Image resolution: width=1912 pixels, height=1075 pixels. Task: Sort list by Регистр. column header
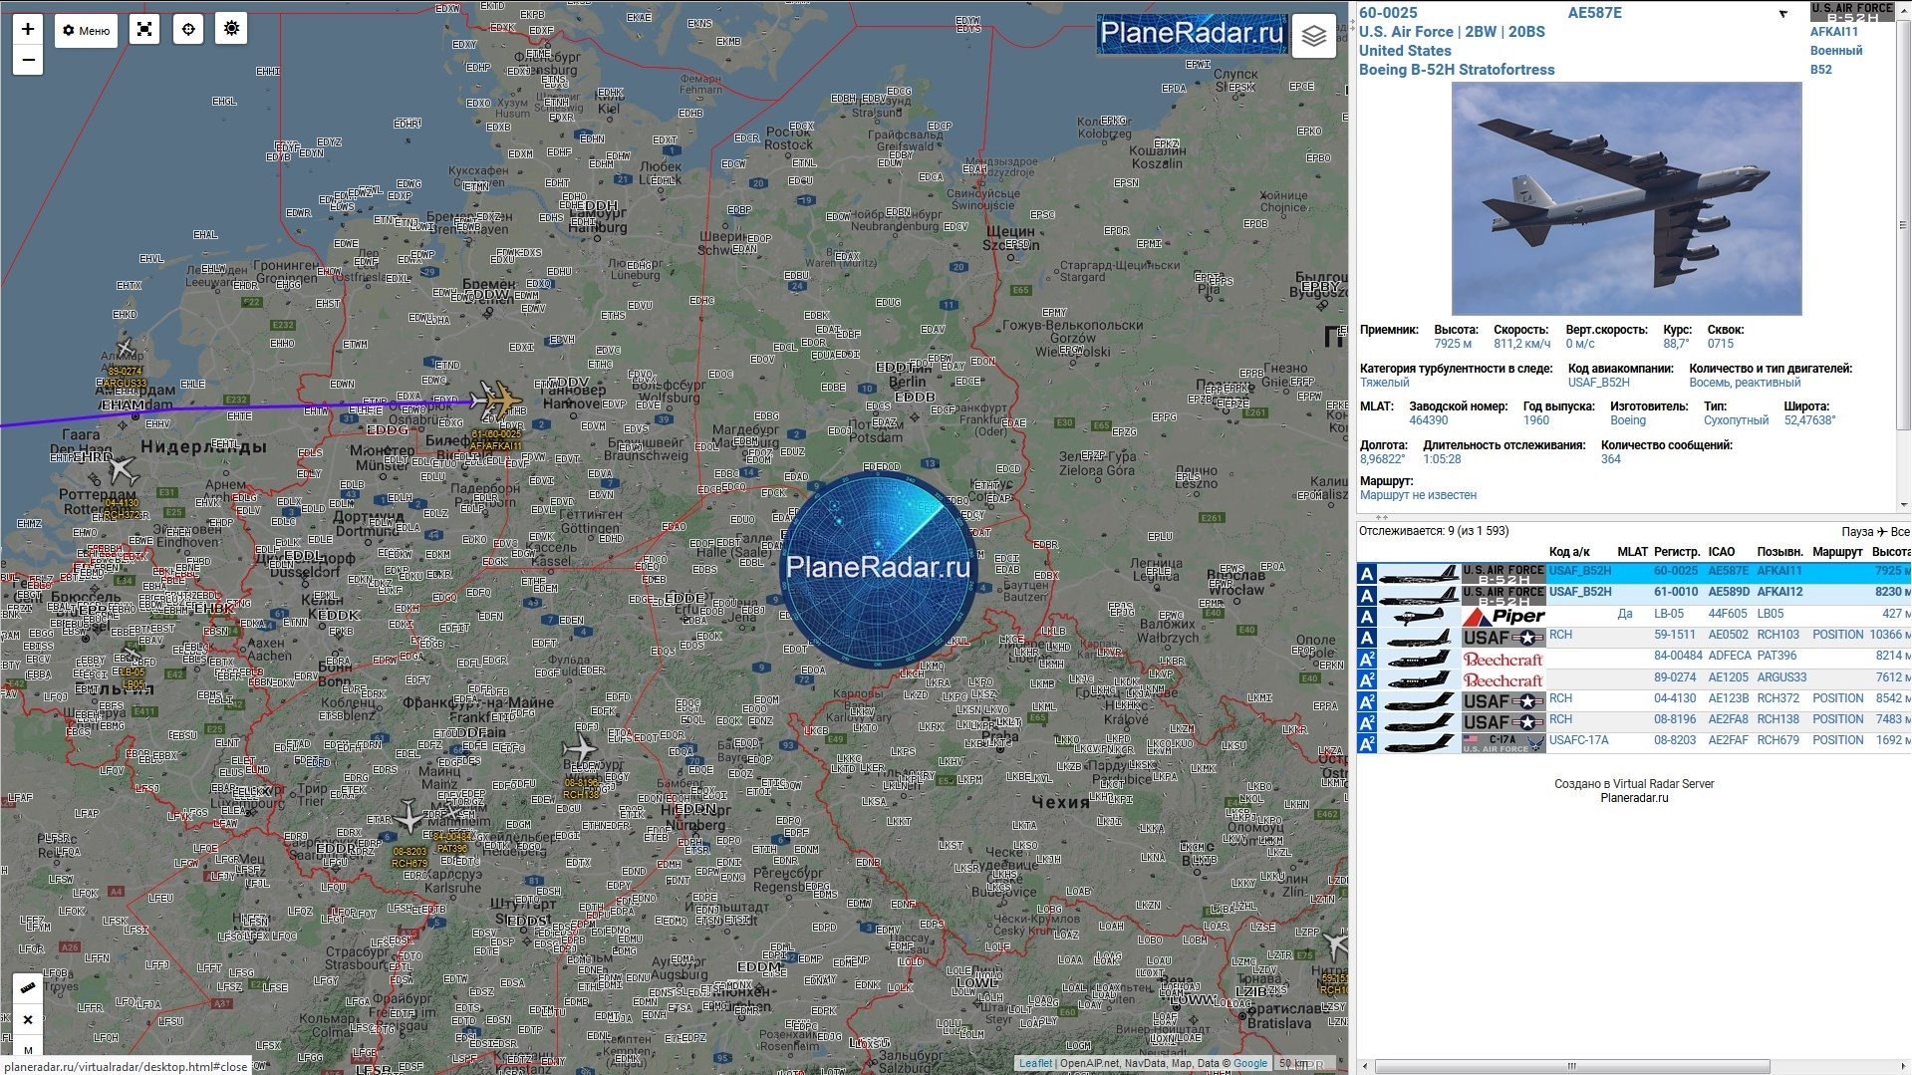tap(1677, 552)
